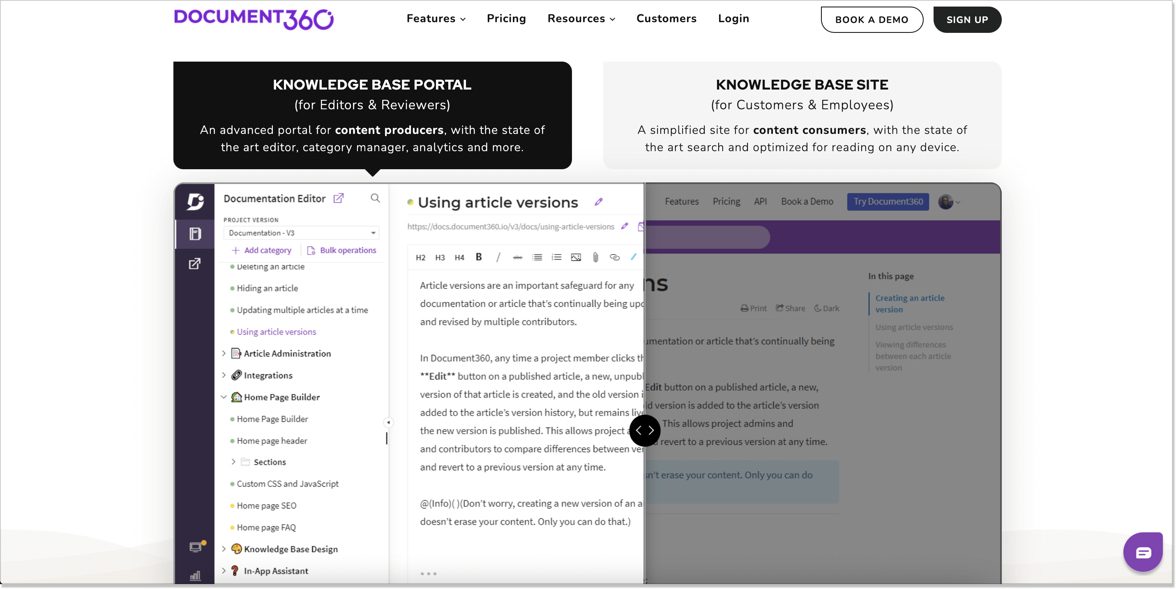Click the site search input field

707,237
